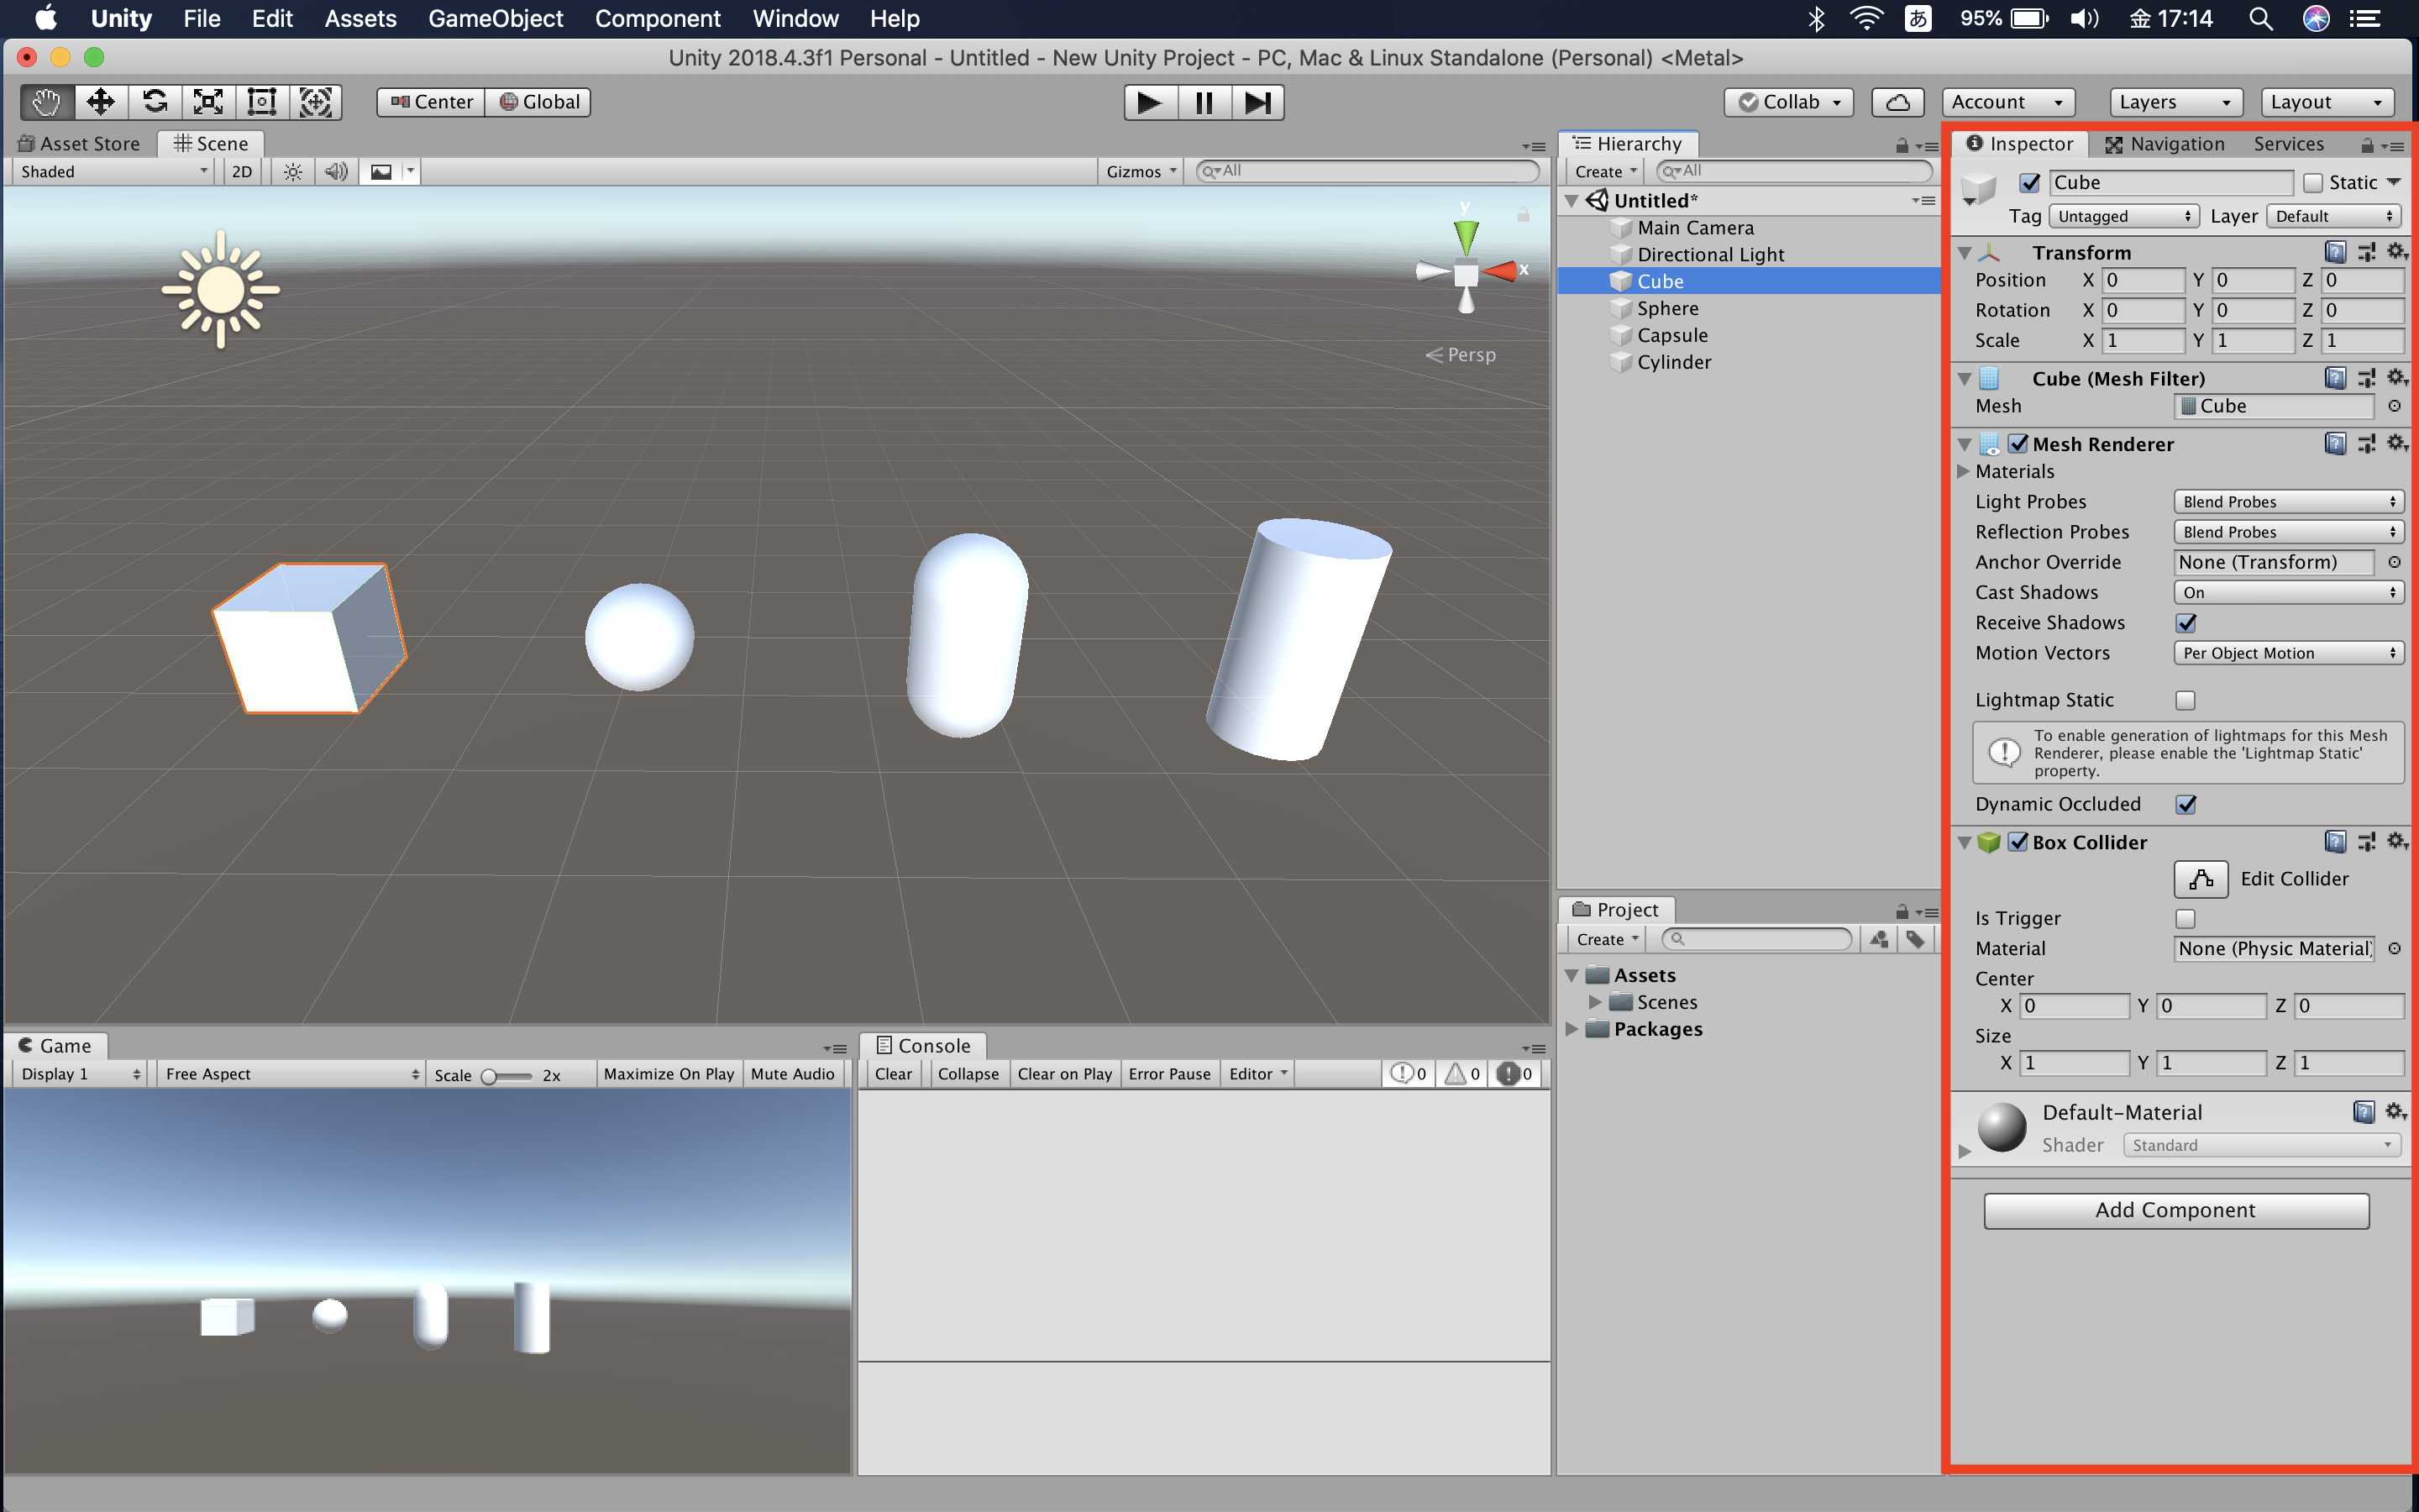Viewport: 2419px width, 1512px height.
Task: Toggle Receive Shadows checkbox
Action: (2186, 623)
